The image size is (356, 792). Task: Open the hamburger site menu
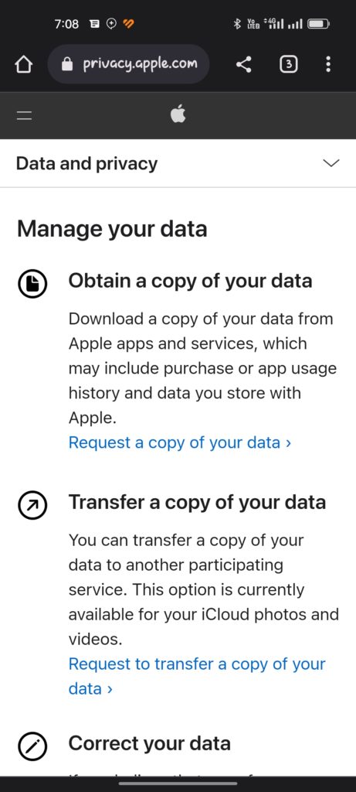click(x=24, y=116)
